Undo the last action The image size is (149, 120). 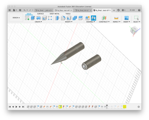tap(25, 10)
